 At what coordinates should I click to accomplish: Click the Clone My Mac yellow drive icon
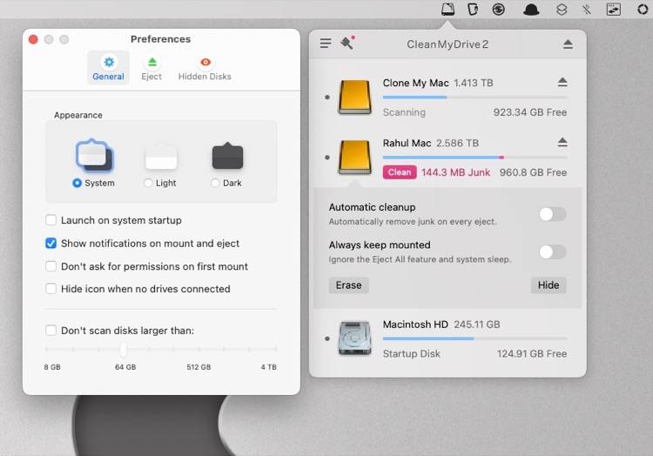[354, 97]
